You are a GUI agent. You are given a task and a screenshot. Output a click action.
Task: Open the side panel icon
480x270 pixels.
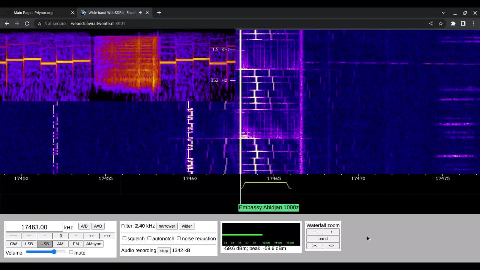[463, 23]
